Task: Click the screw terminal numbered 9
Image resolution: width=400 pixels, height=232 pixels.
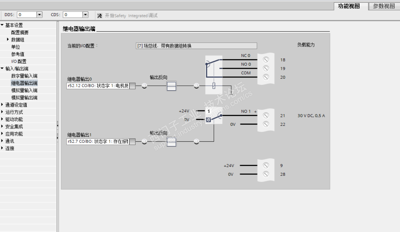Action: pos(266,166)
